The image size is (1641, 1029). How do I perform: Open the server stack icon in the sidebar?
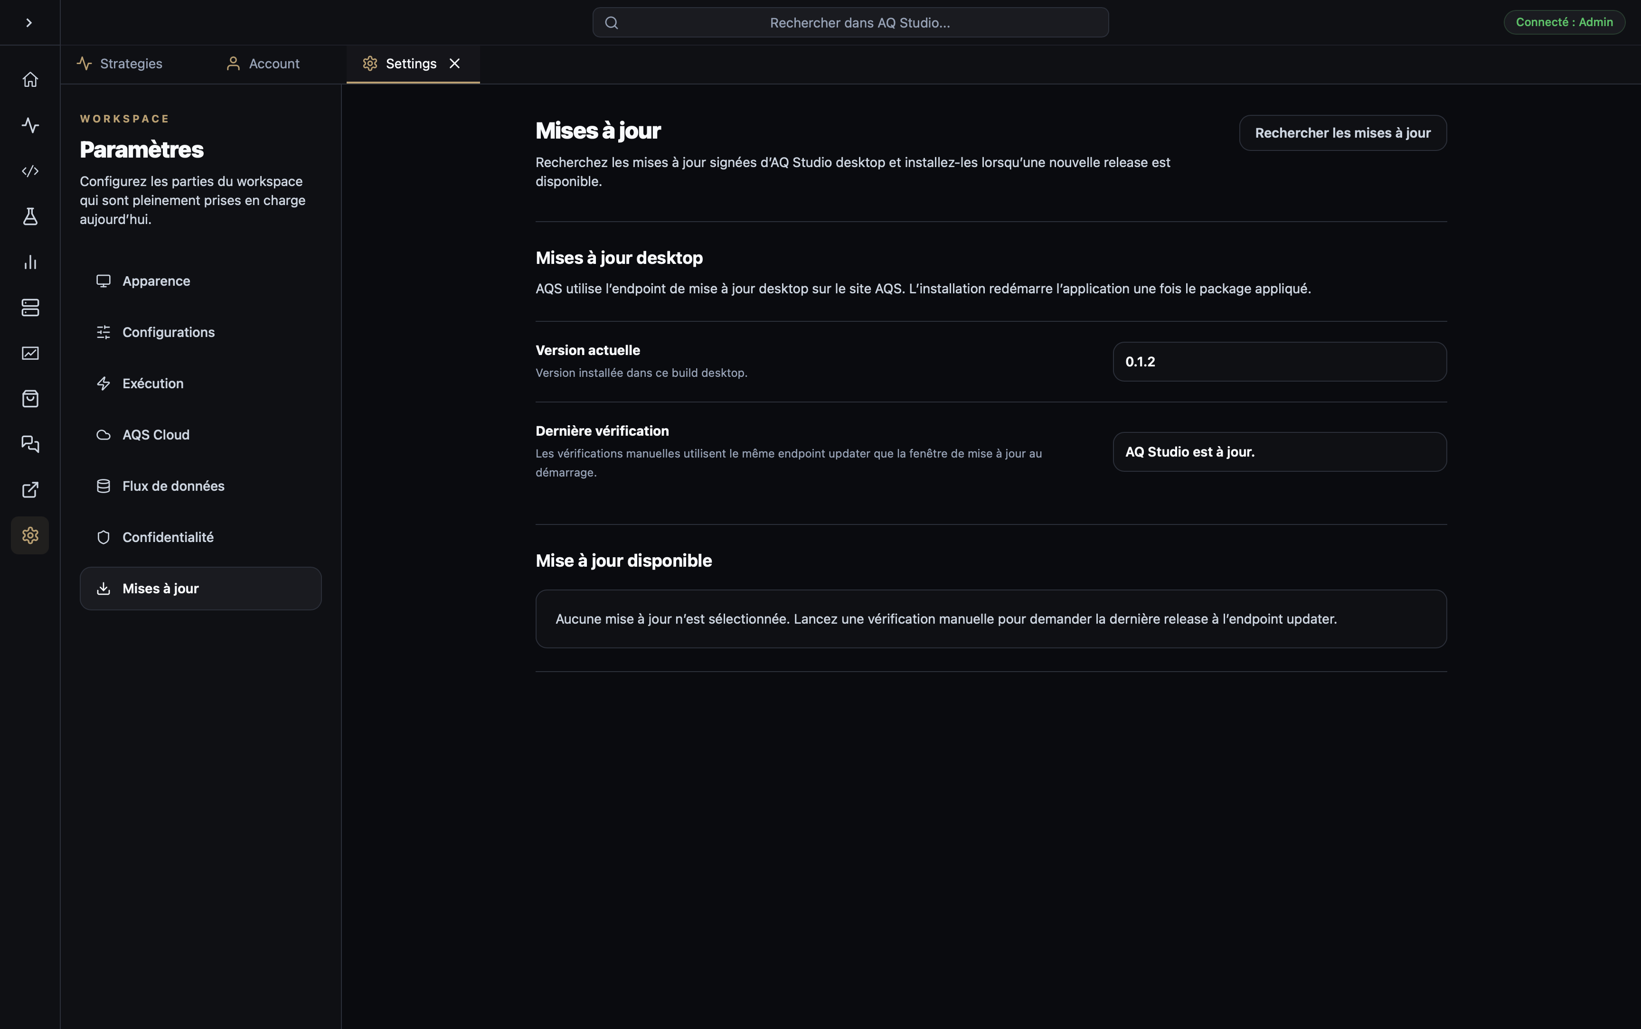(x=30, y=308)
